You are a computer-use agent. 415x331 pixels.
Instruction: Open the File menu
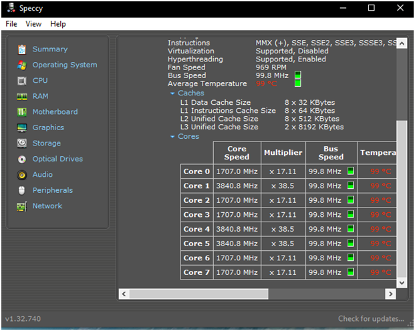pos(11,24)
